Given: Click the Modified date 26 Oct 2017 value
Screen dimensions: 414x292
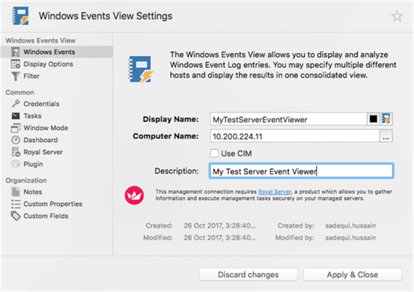Looking at the screenshot, I should tap(219, 237).
